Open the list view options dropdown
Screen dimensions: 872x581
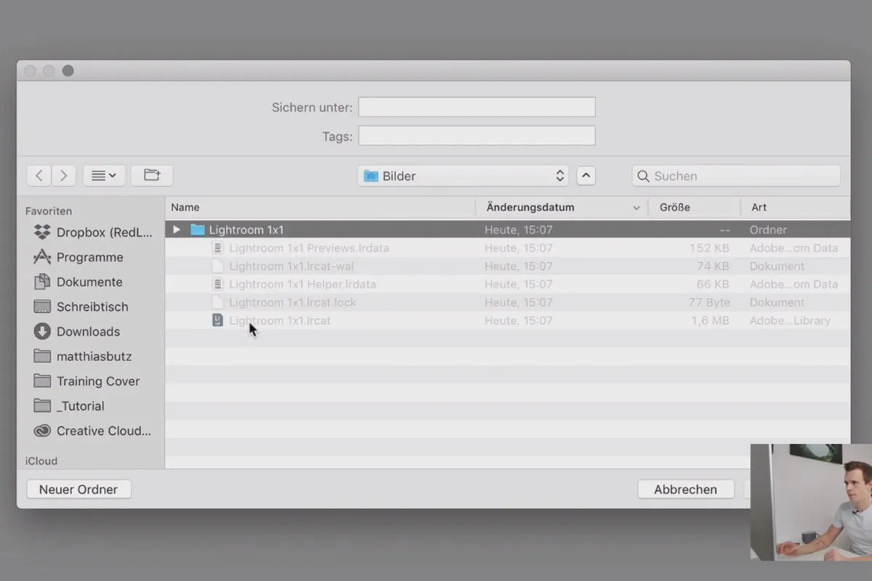click(x=104, y=176)
